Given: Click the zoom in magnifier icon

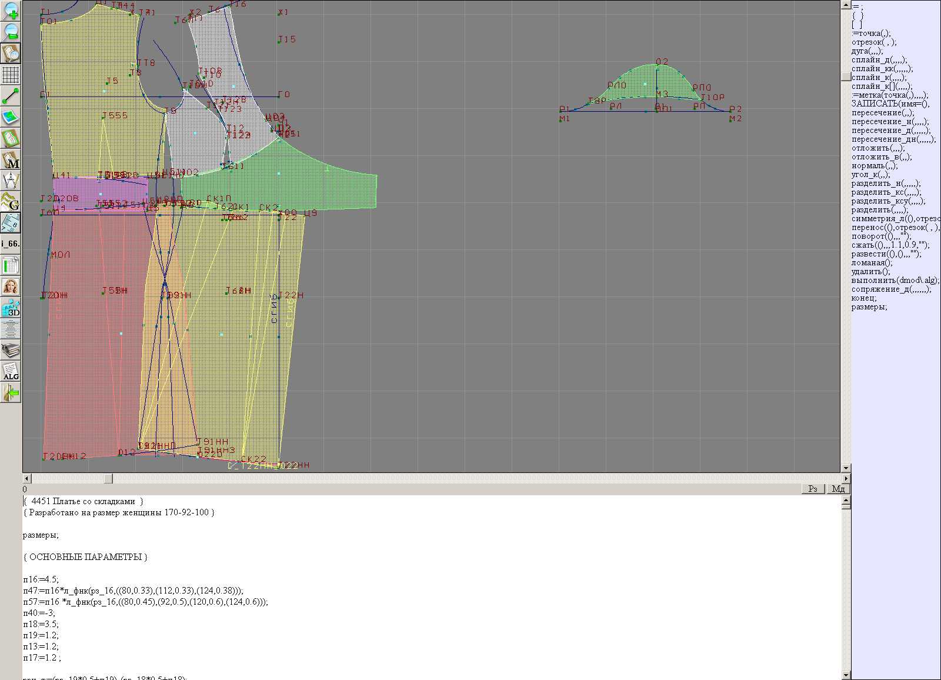Looking at the screenshot, I should point(11,10).
